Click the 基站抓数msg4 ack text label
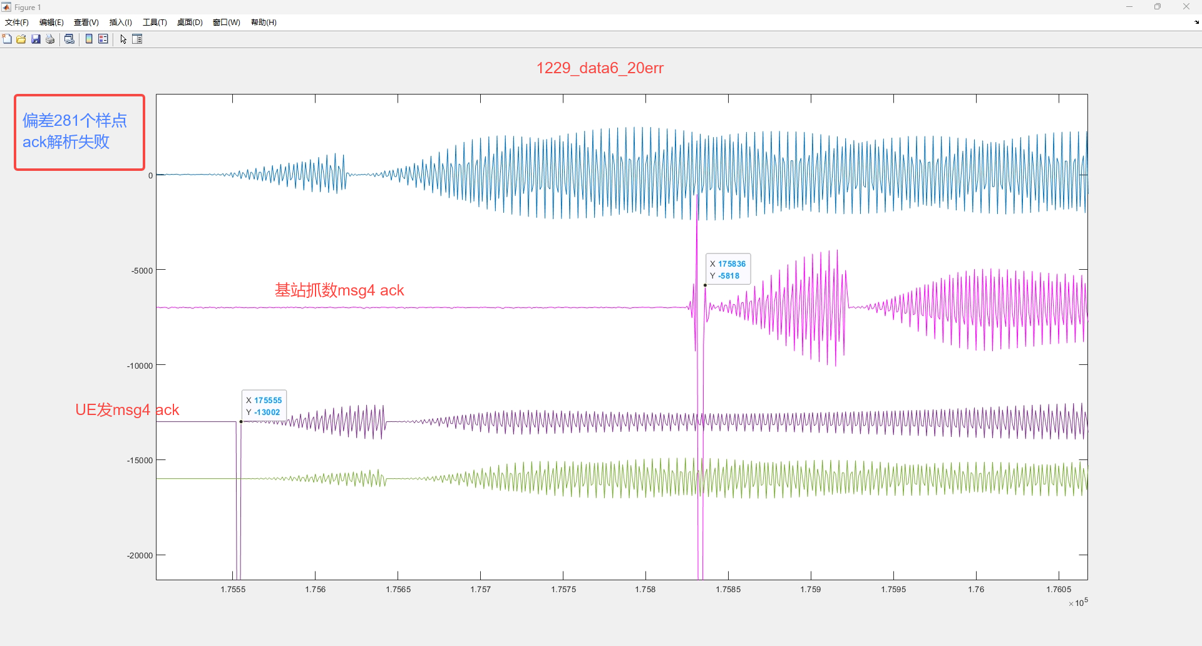Viewport: 1202px width, 646px height. click(x=339, y=290)
